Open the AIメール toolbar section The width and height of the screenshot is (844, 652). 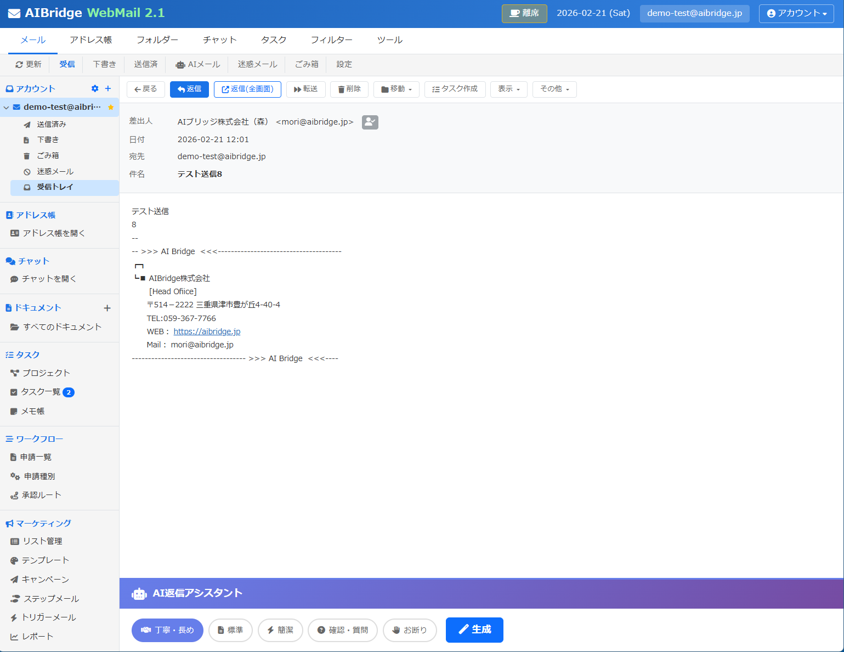click(197, 64)
